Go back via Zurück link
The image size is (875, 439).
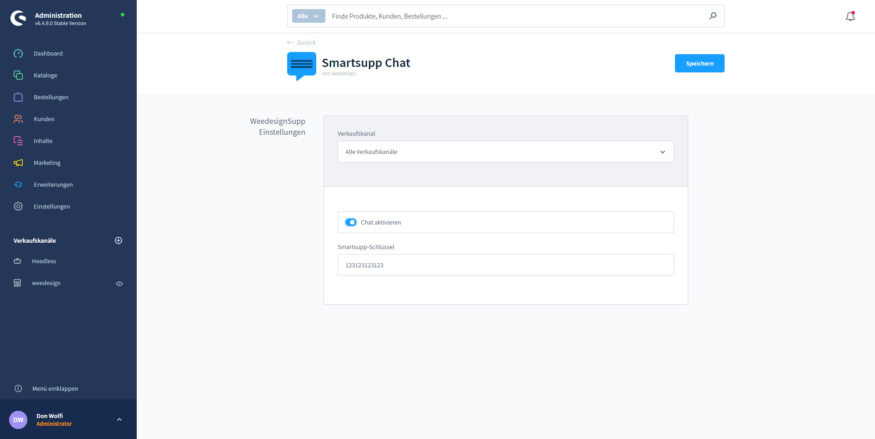pos(306,42)
